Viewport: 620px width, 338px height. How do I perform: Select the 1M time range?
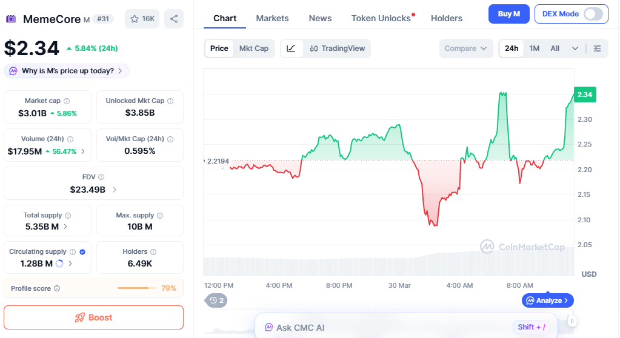pos(534,48)
